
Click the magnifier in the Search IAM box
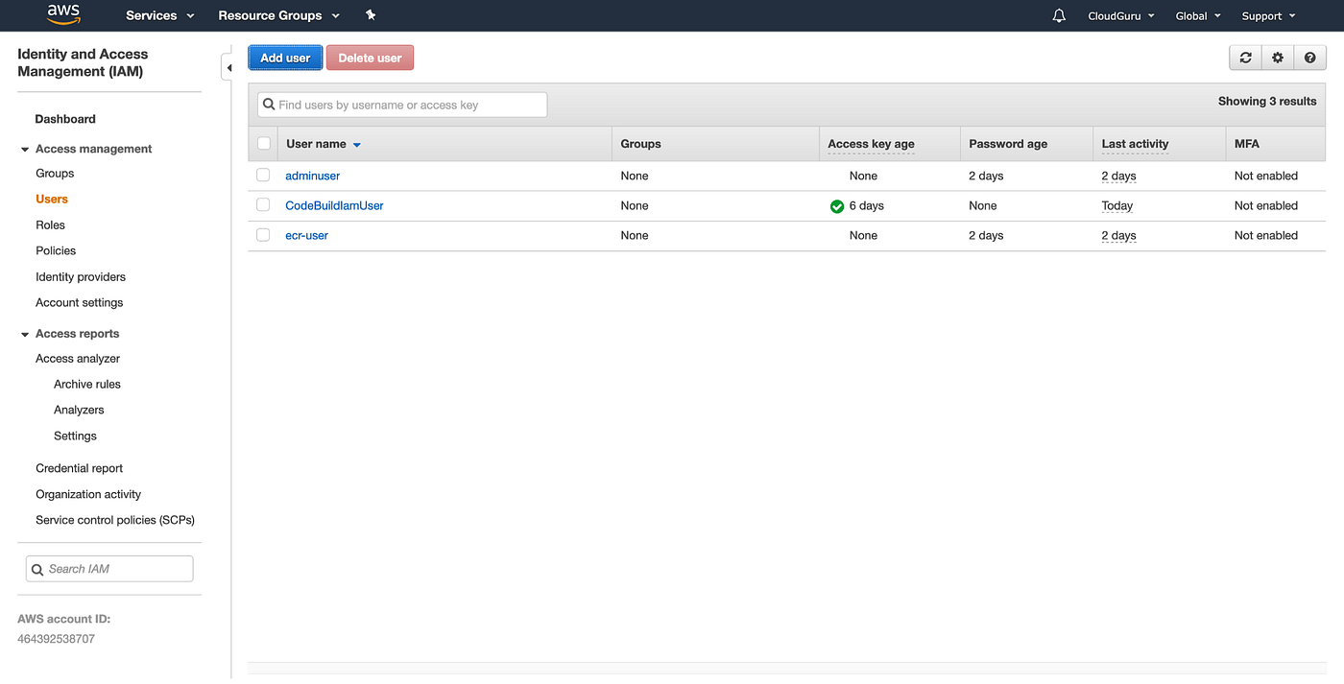point(37,568)
